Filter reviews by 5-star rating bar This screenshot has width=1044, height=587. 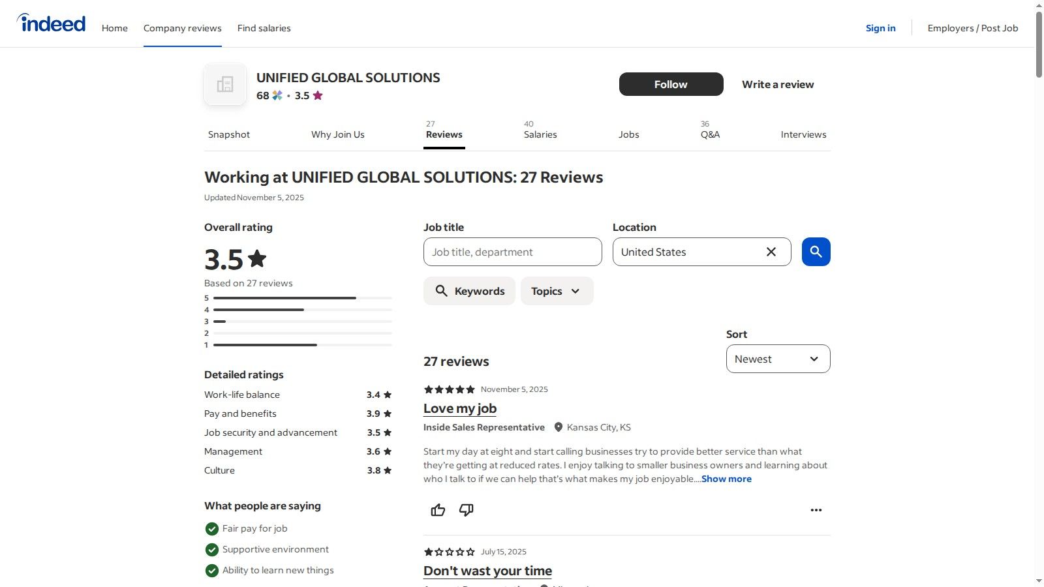[298, 298]
